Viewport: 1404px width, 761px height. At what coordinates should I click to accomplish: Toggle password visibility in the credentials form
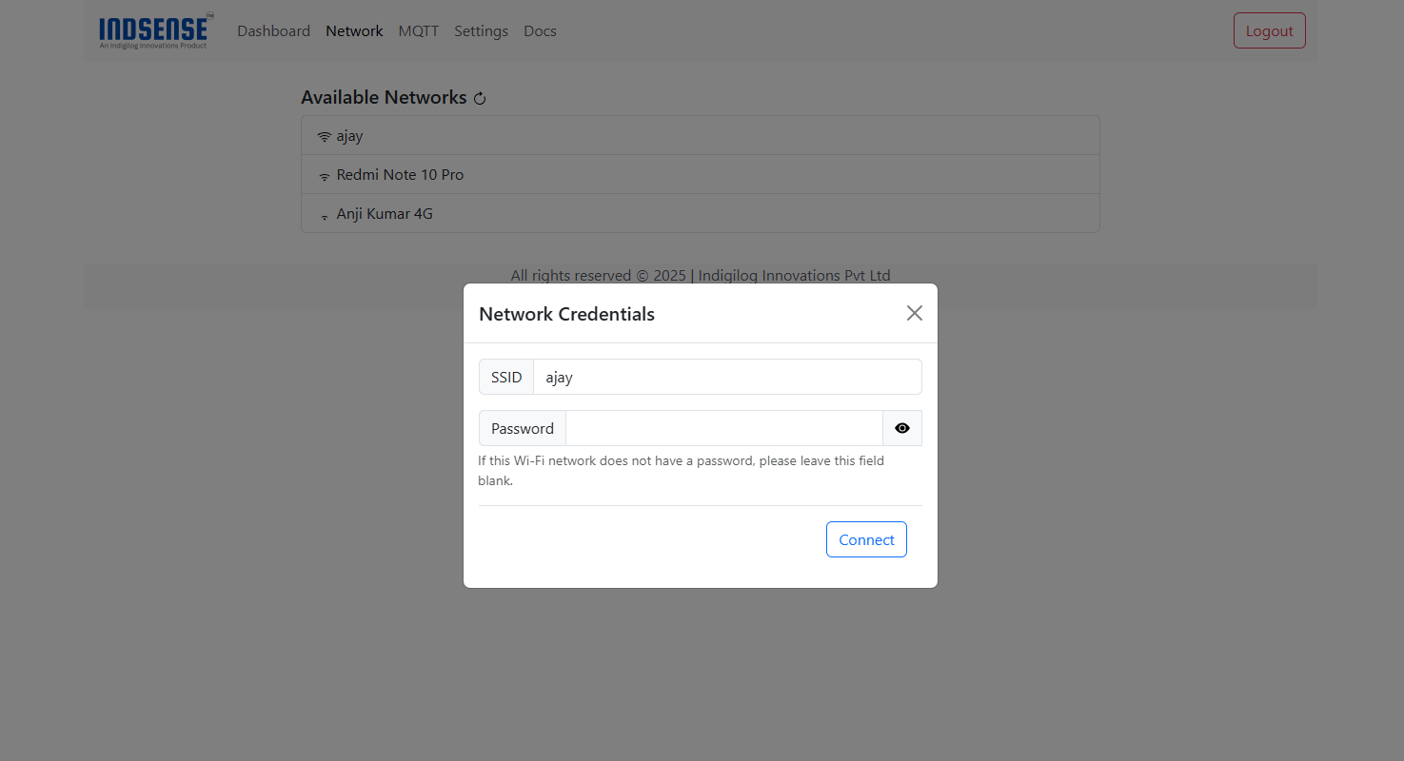point(901,428)
